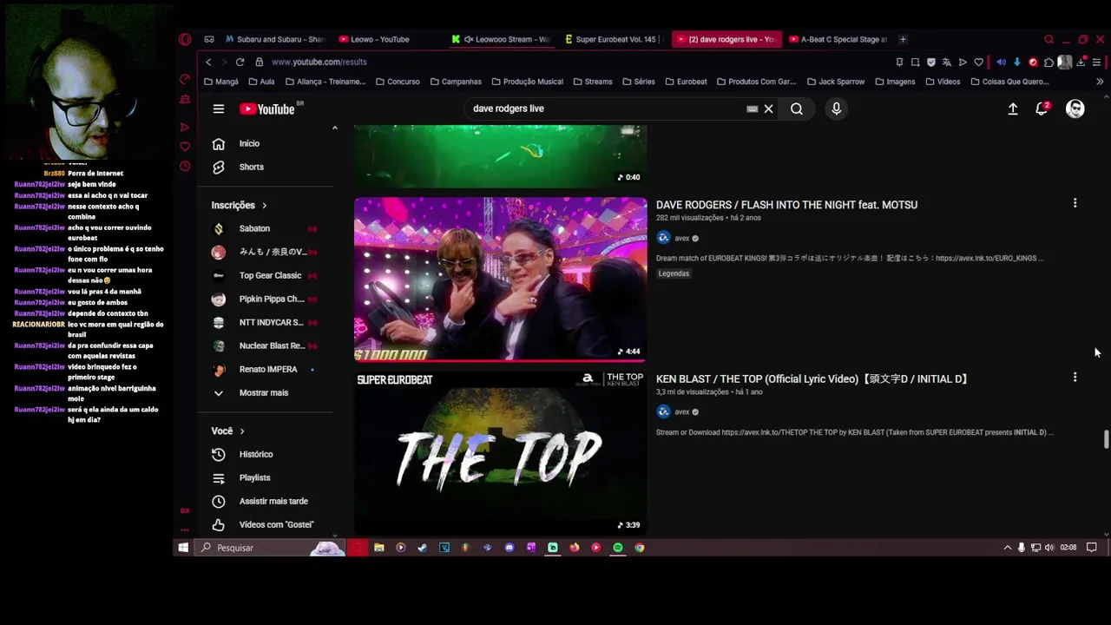This screenshot has height=625, width=1111.
Task: Open the on-screen keyboard in search box
Action: [x=753, y=109]
